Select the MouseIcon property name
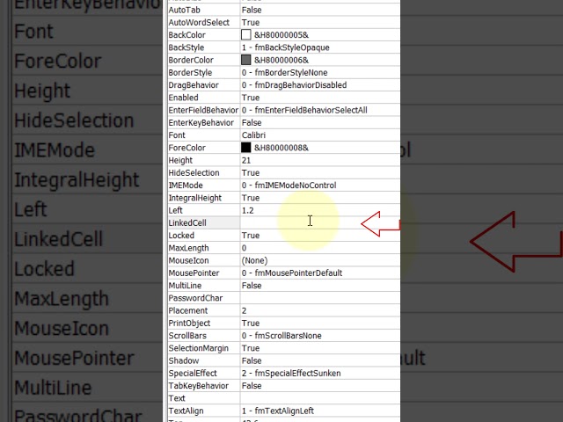 pyautogui.click(x=188, y=260)
